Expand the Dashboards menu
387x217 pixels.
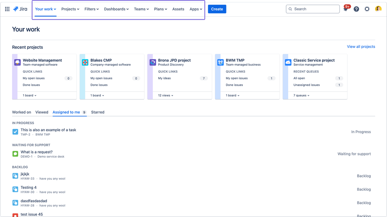tap(116, 9)
